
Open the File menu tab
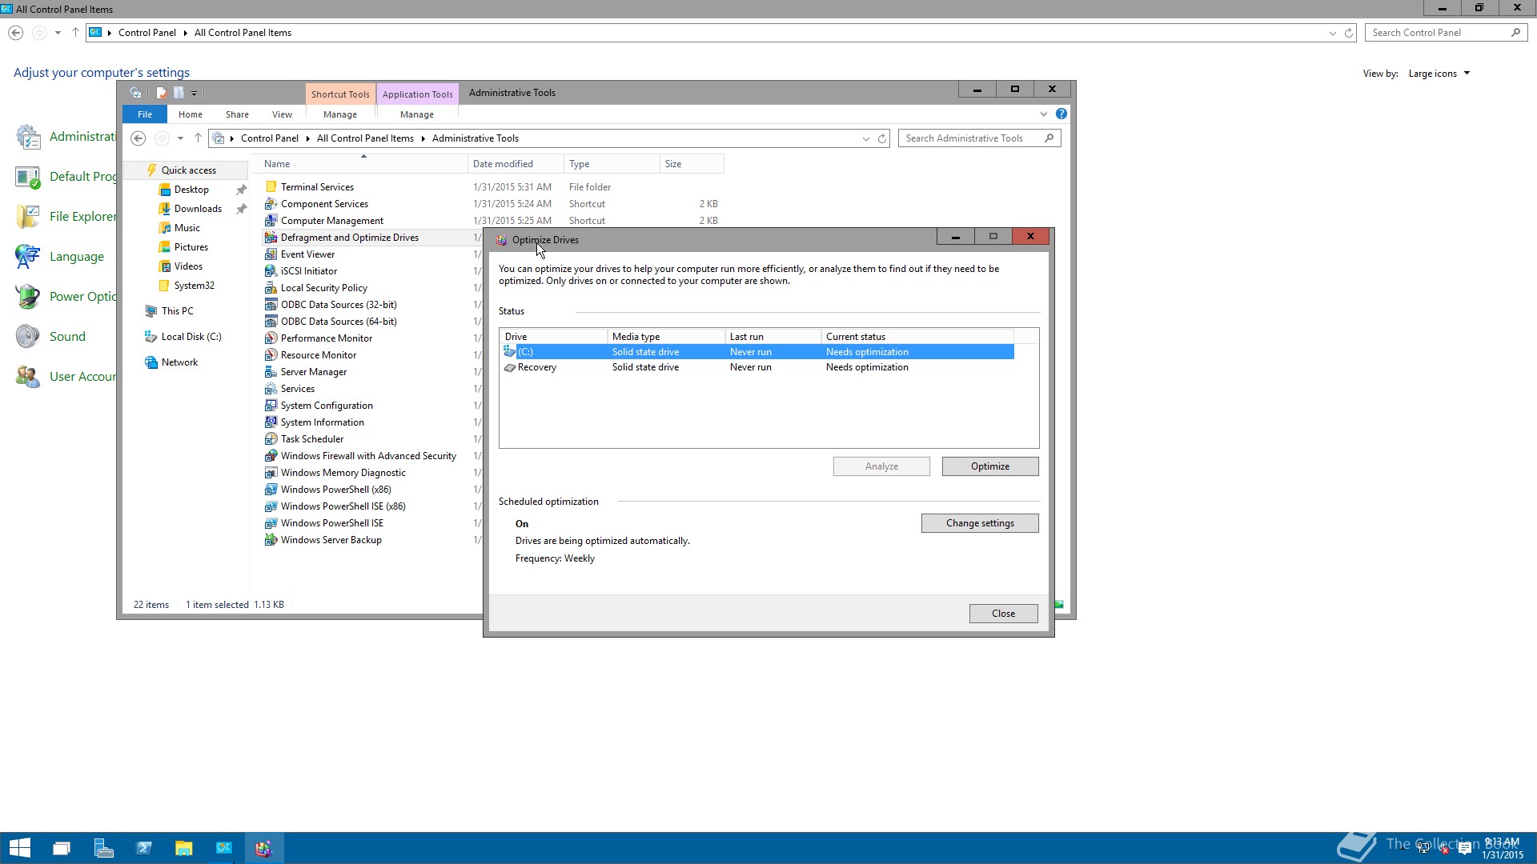(144, 114)
